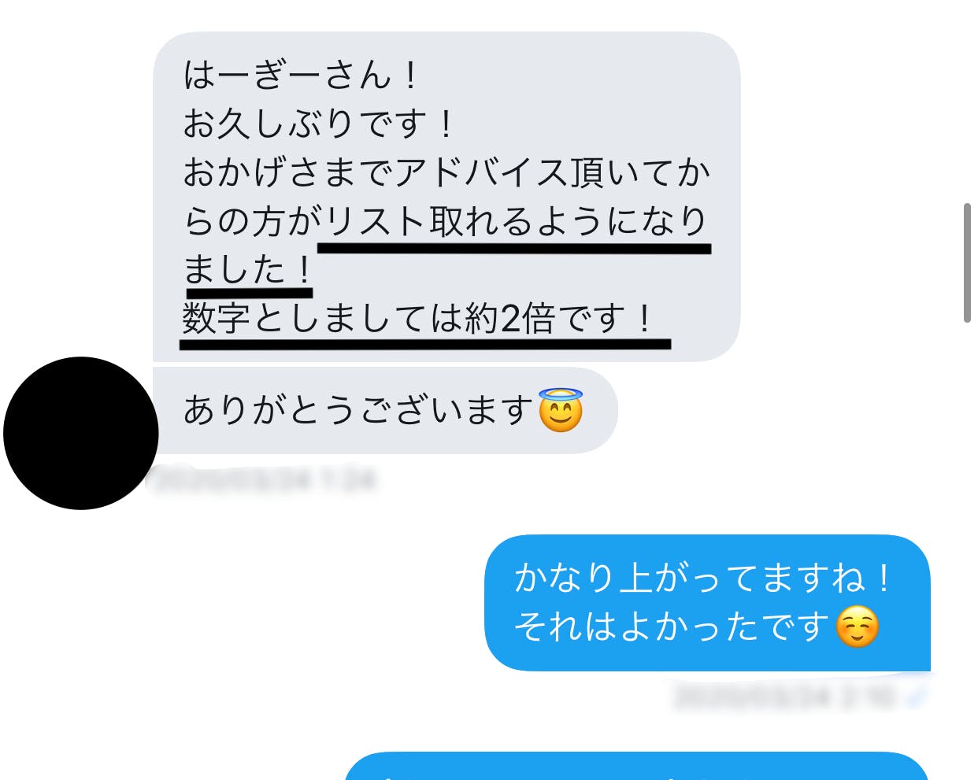
Task: Click thick black underline below ました！
Action: pyautogui.click(x=250, y=294)
